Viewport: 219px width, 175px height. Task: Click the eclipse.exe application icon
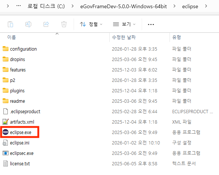pyautogui.click(x=6, y=132)
